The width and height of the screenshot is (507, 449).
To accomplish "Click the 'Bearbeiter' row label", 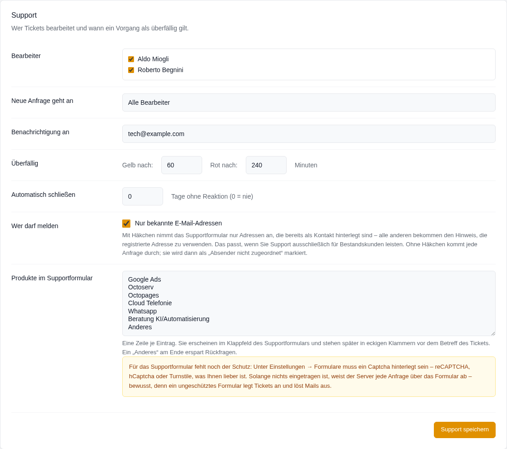I will pyautogui.click(x=26, y=56).
